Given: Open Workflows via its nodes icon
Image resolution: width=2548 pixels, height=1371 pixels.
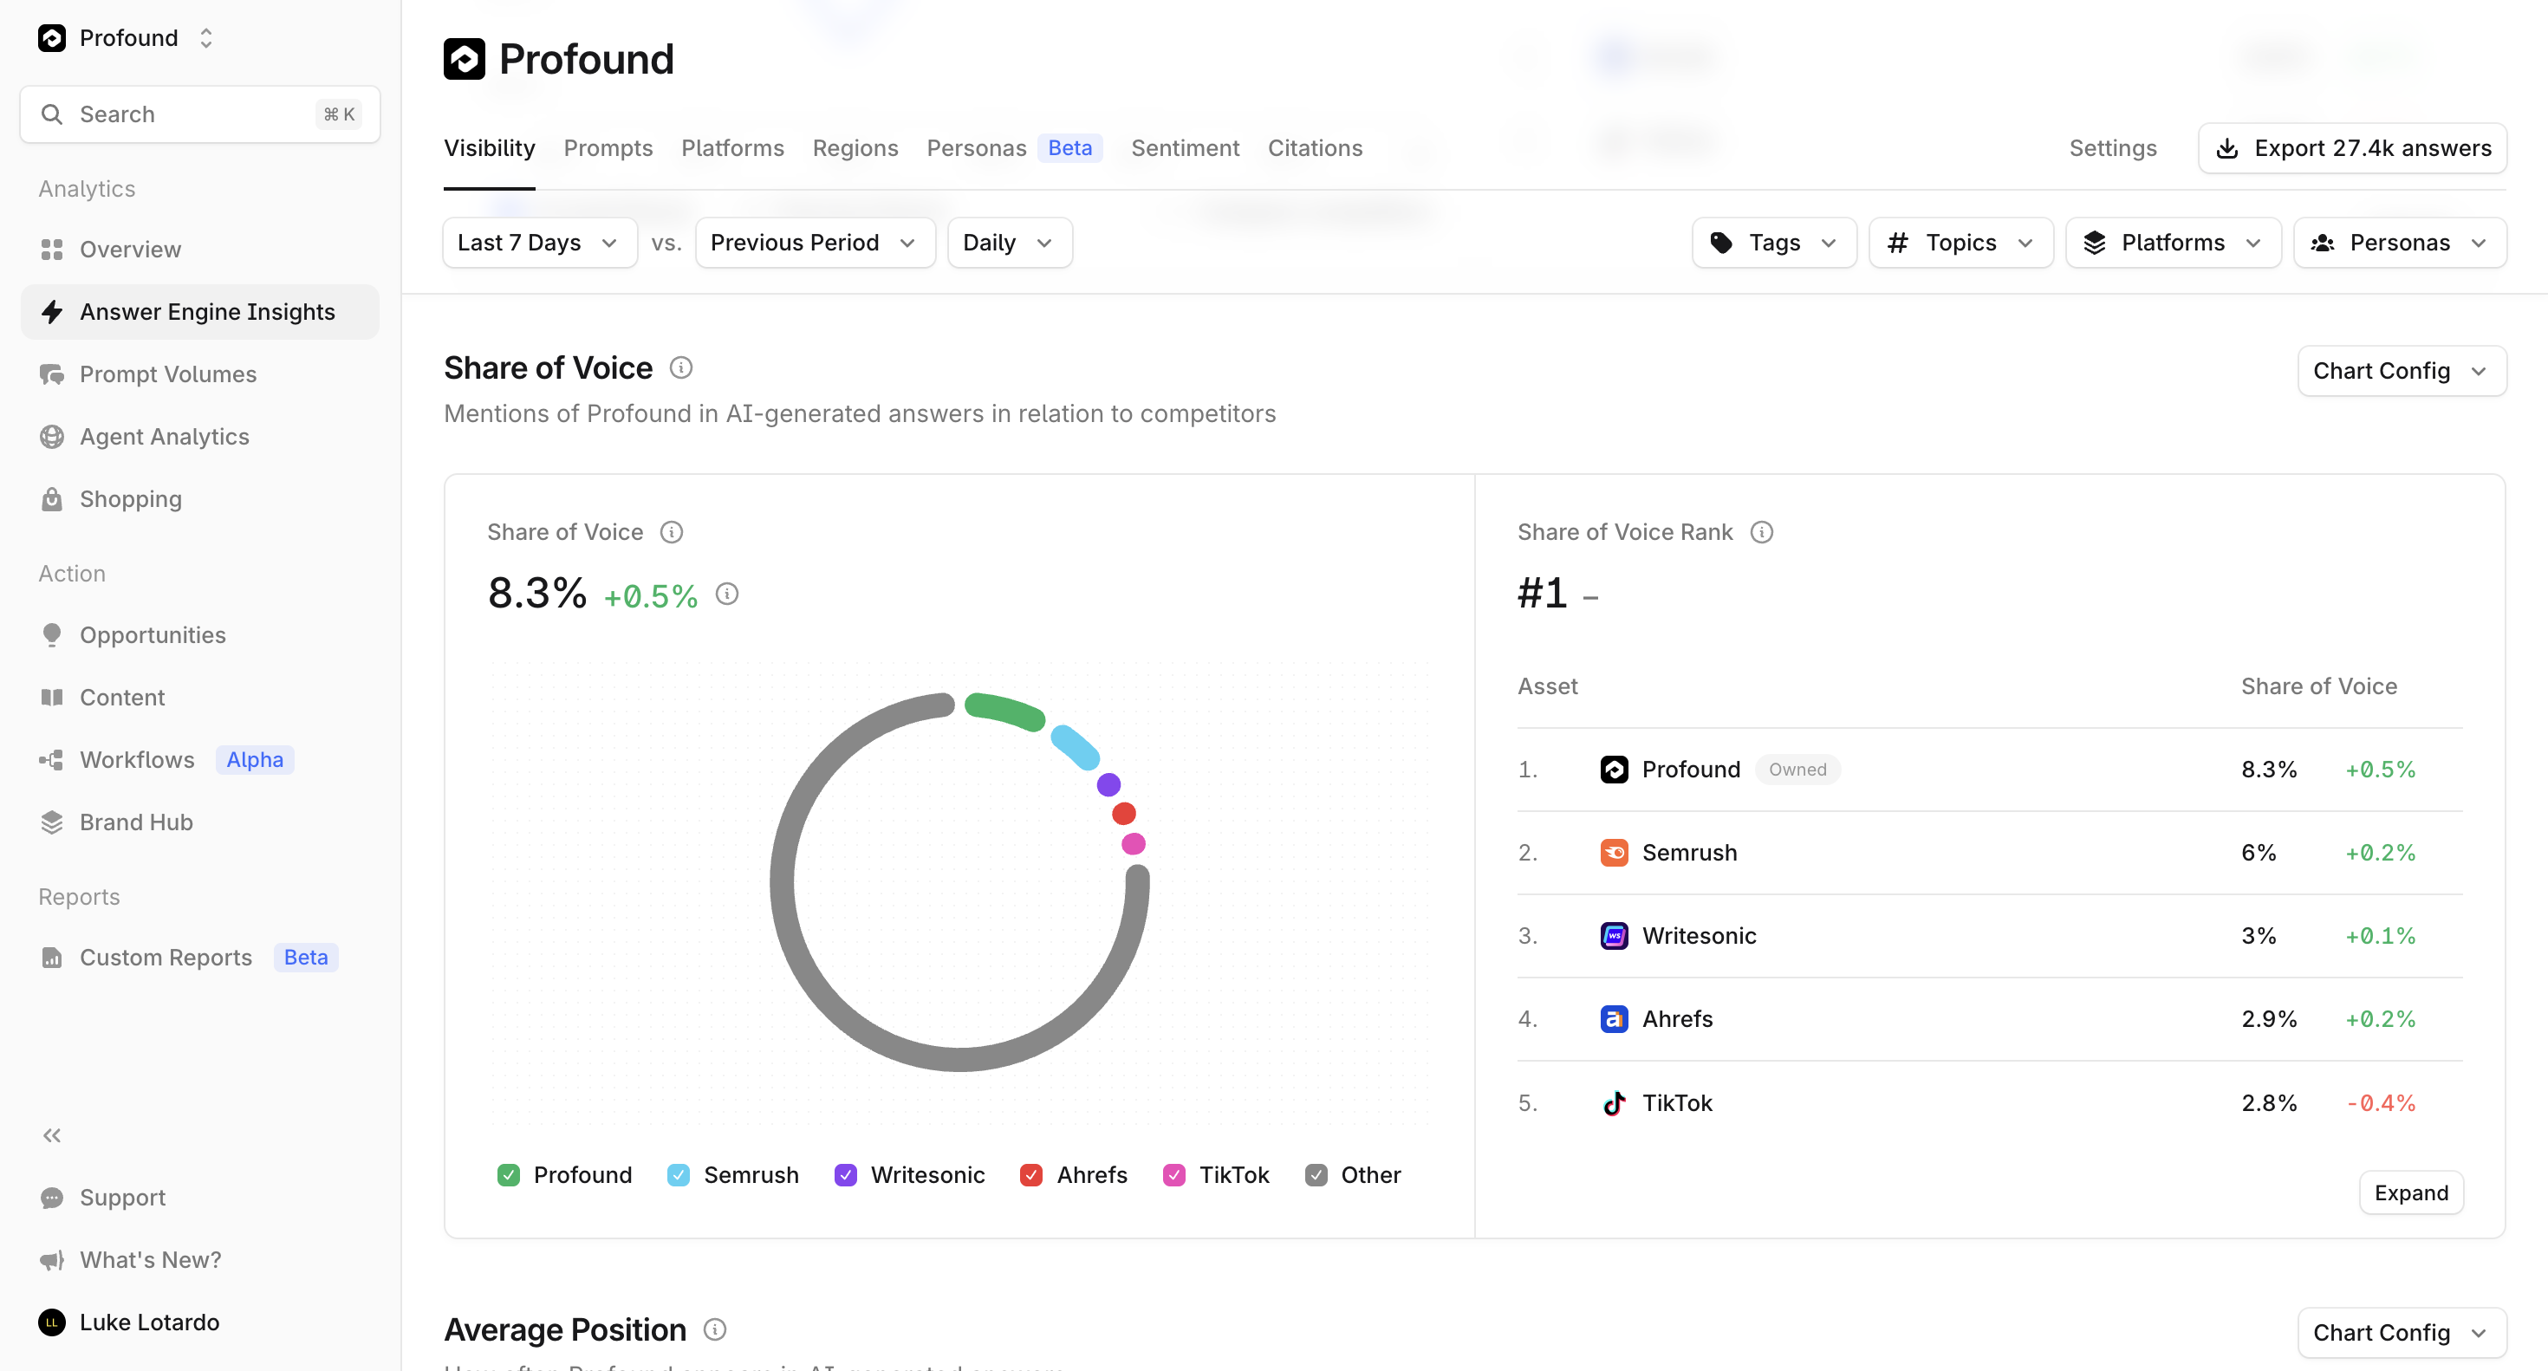Looking at the screenshot, I should point(51,760).
